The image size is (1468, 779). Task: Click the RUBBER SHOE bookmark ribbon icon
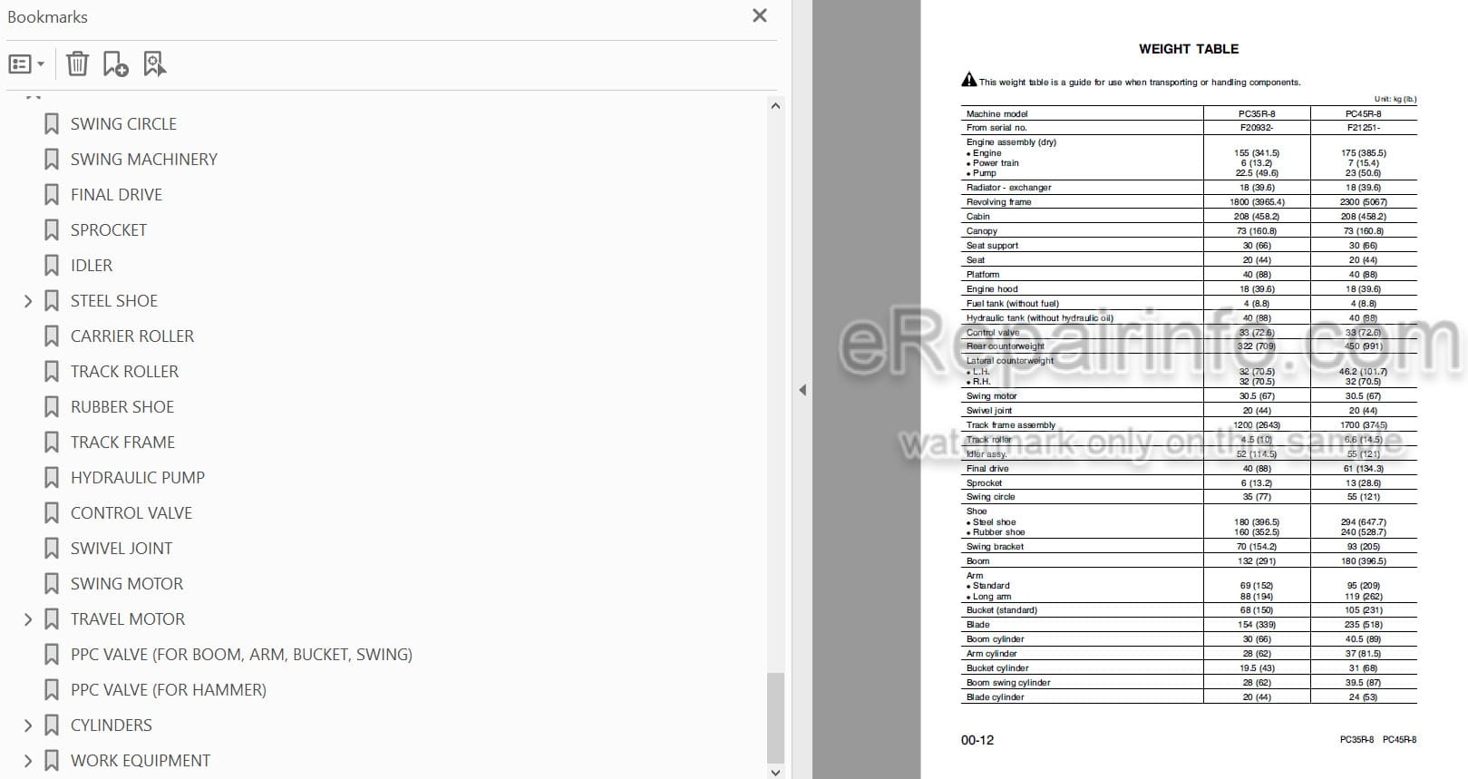(52, 407)
